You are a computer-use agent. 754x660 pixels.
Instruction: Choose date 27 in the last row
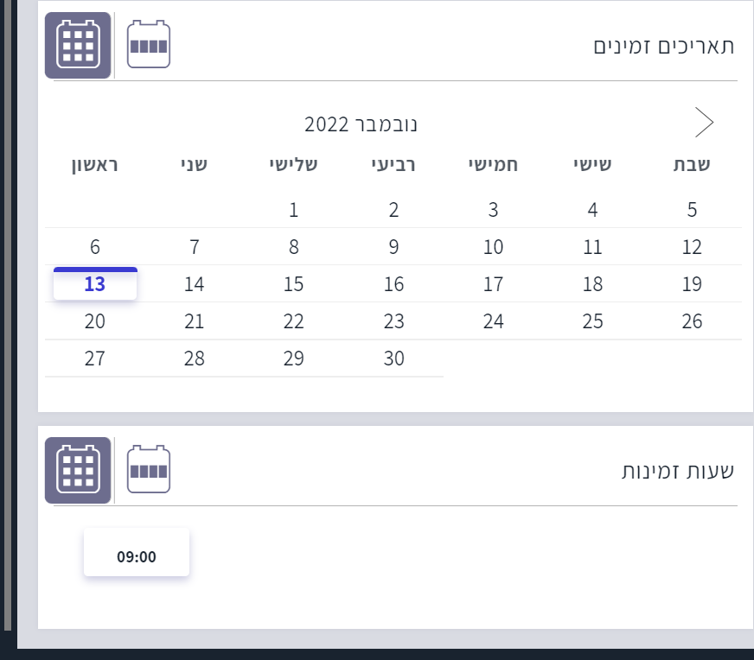tap(95, 359)
